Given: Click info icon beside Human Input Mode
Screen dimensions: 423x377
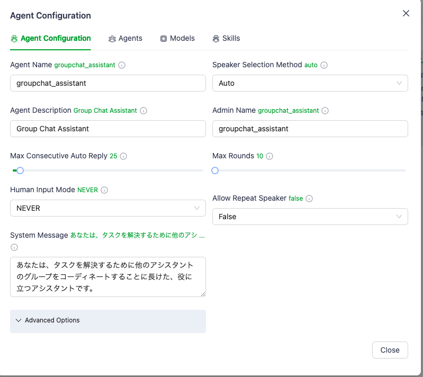Looking at the screenshot, I should point(104,190).
